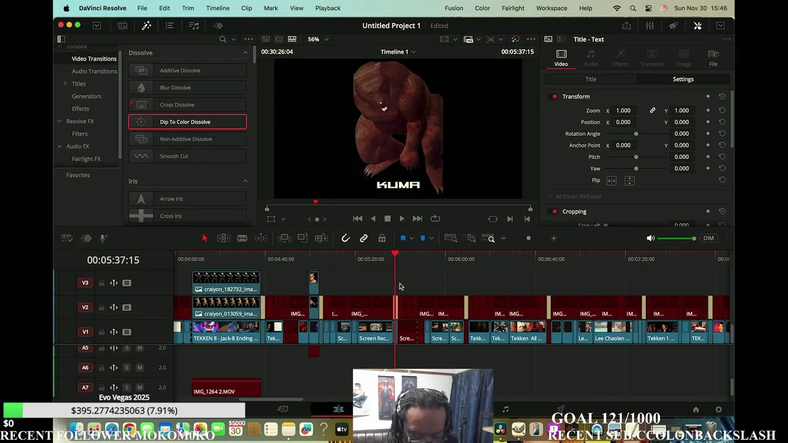788x443 pixels.
Task: Click the blue Marker icon
Action: click(x=422, y=238)
